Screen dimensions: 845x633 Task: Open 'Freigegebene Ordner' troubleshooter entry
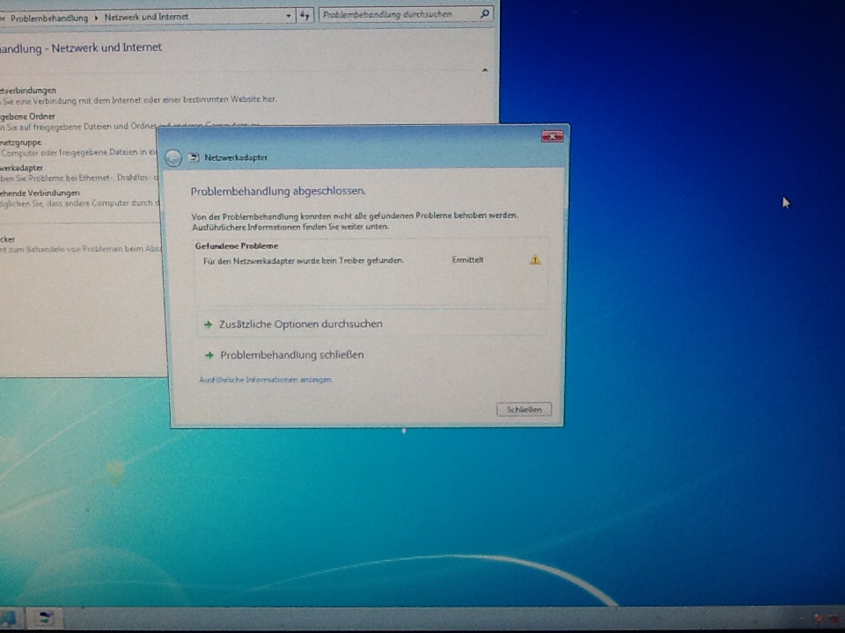(27, 116)
